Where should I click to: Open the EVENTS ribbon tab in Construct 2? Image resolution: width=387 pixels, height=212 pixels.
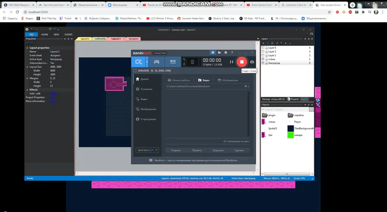[68, 34]
